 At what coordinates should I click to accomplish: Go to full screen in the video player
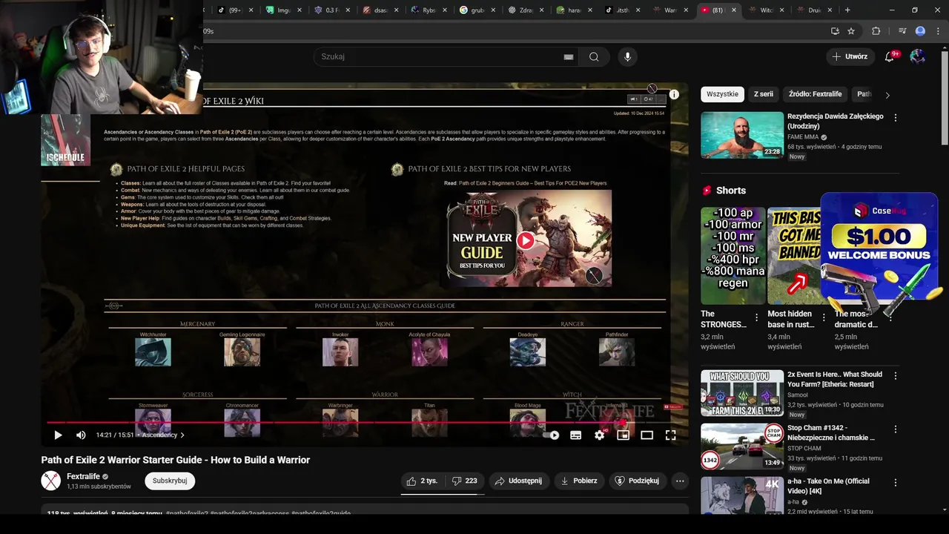pos(670,435)
